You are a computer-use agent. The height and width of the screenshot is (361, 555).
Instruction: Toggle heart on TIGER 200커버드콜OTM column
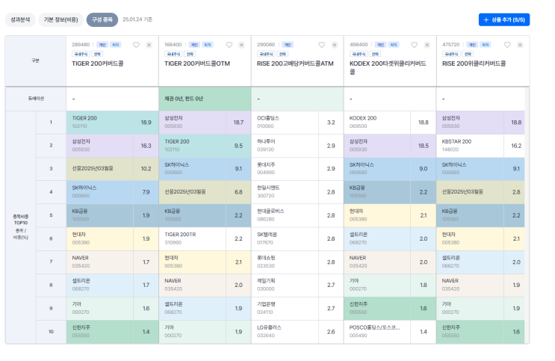pyautogui.click(x=229, y=45)
